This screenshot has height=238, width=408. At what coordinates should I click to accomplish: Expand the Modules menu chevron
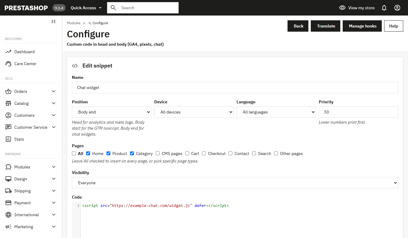coord(54,167)
